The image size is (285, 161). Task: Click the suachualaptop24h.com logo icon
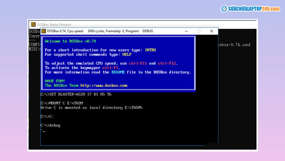[x=225, y=8]
